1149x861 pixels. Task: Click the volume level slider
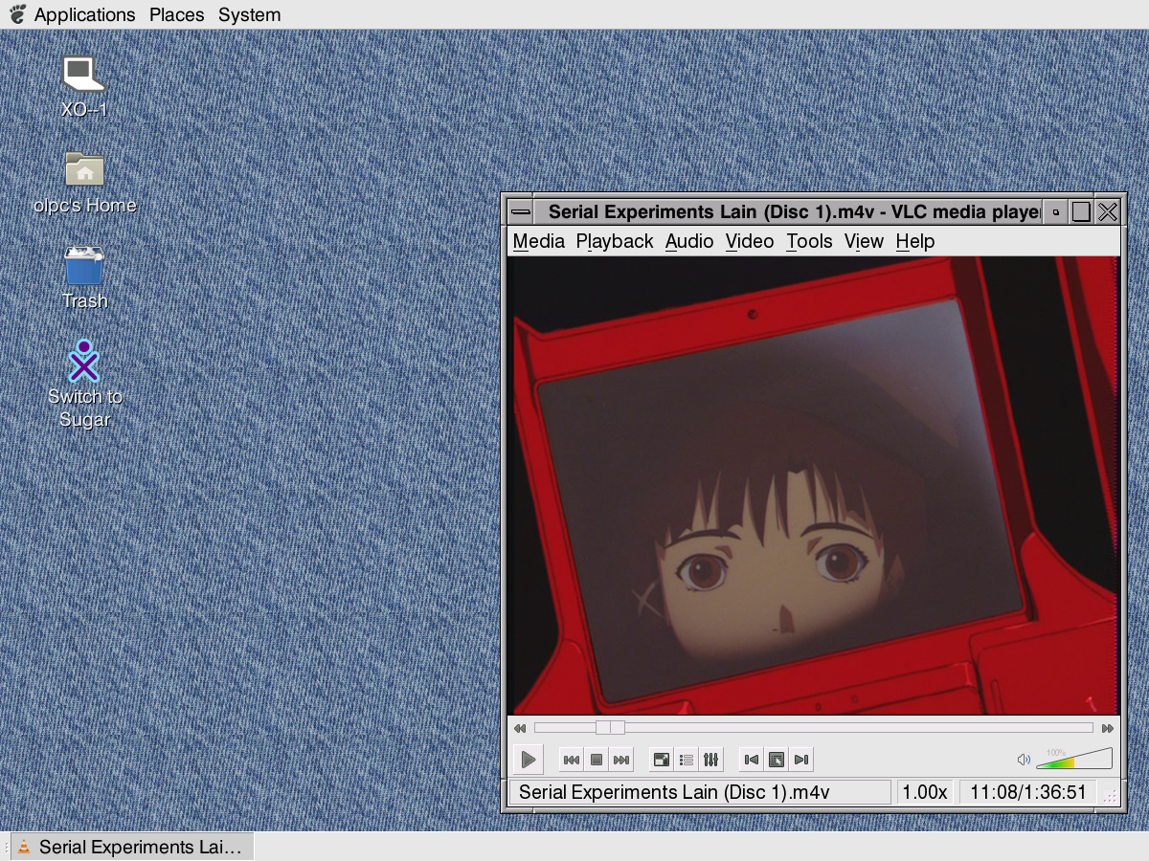tap(1073, 760)
